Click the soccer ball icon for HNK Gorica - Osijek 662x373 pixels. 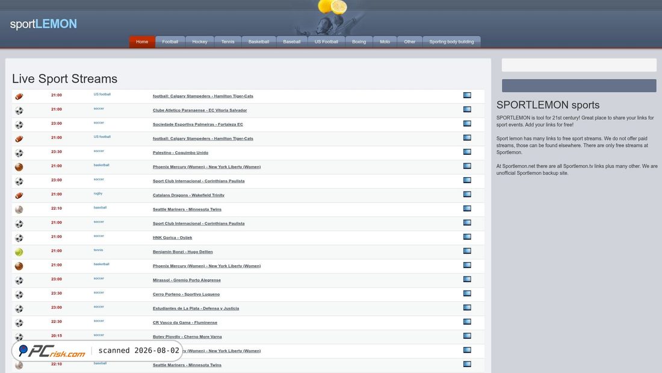[19, 237]
